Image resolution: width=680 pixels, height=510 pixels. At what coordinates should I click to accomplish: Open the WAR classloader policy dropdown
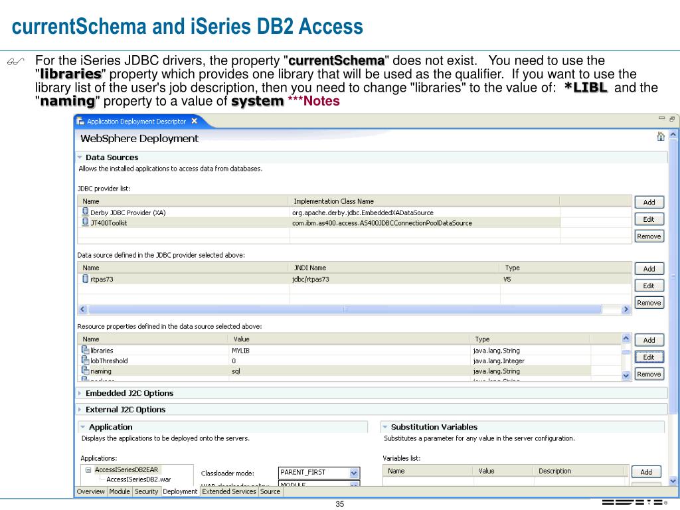click(x=355, y=484)
